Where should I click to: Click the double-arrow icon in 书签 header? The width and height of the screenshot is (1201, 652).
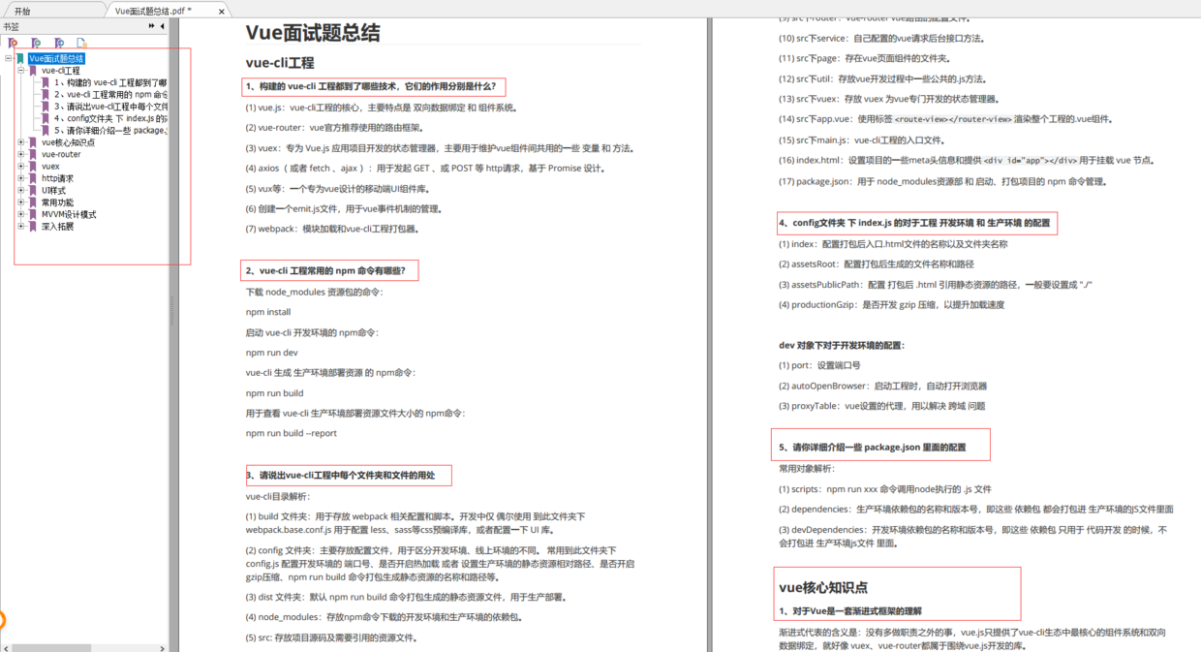pos(151,27)
